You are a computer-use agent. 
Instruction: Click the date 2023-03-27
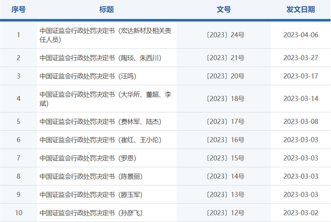[301, 58]
